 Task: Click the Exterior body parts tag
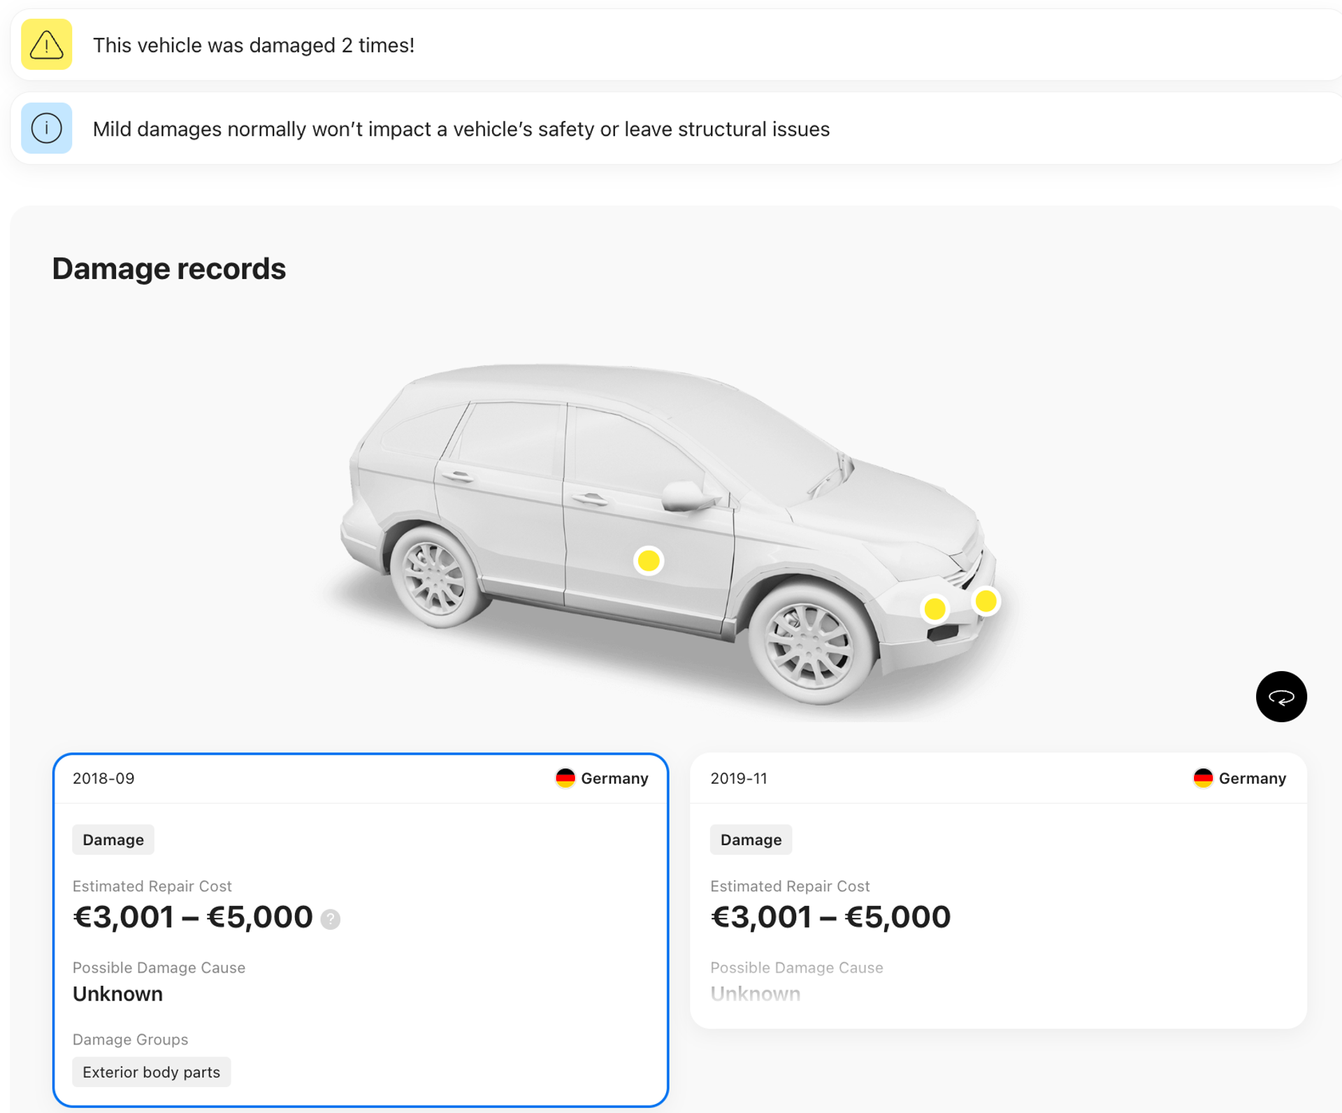point(152,1072)
